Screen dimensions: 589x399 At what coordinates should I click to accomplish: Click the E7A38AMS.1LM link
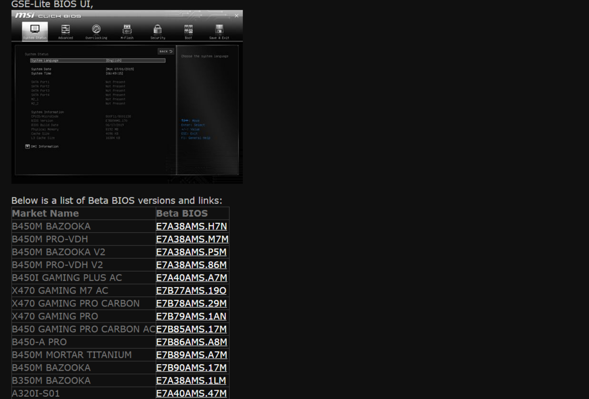tap(191, 381)
